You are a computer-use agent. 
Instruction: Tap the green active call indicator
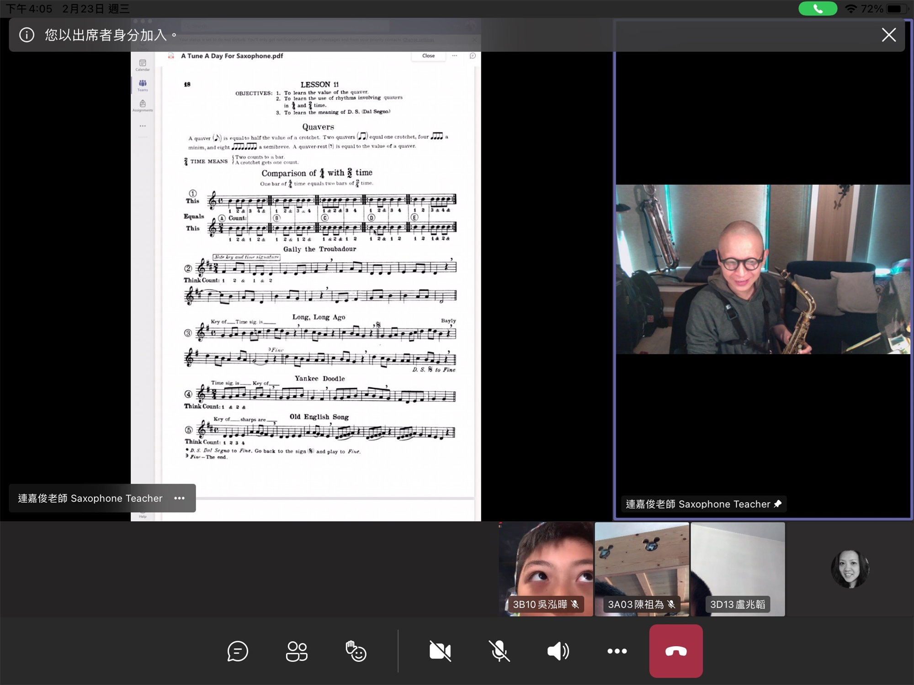(818, 9)
